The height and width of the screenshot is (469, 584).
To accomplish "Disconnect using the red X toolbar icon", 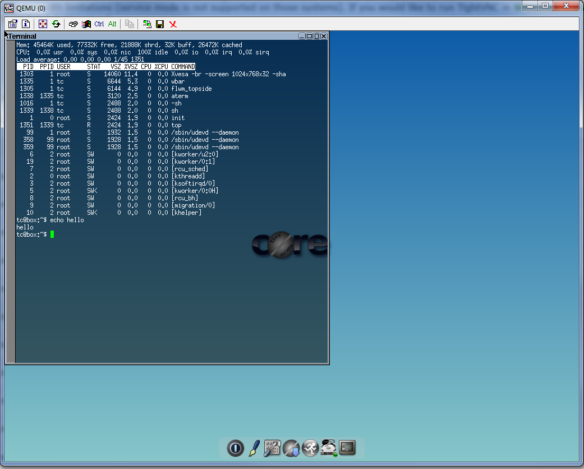I will click(173, 24).
